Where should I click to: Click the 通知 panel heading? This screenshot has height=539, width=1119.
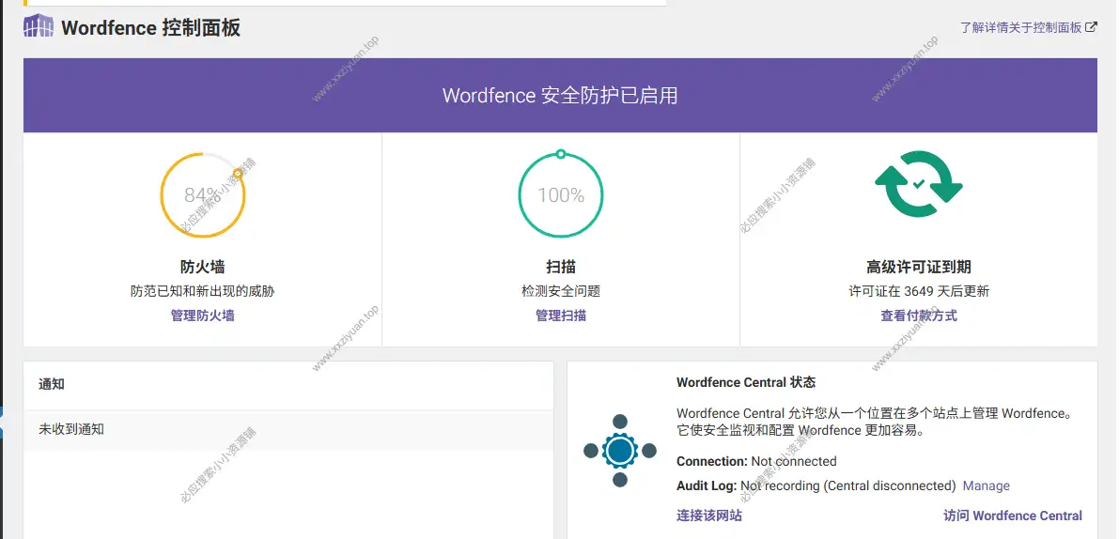pyautogui.click(x=52, y=384)
